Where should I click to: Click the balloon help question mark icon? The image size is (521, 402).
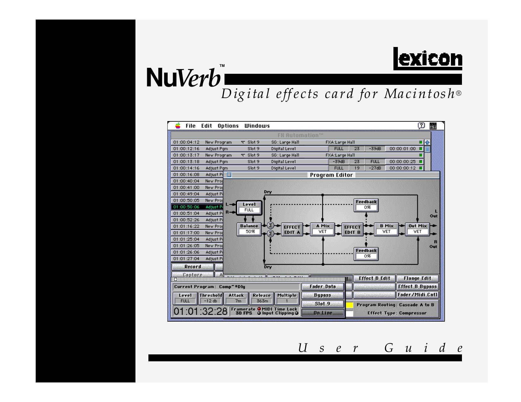421,125
